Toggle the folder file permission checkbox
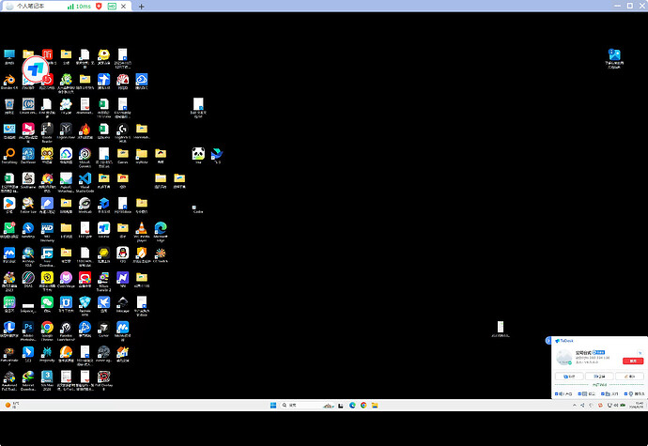The image size is (648, 446). 603,394
